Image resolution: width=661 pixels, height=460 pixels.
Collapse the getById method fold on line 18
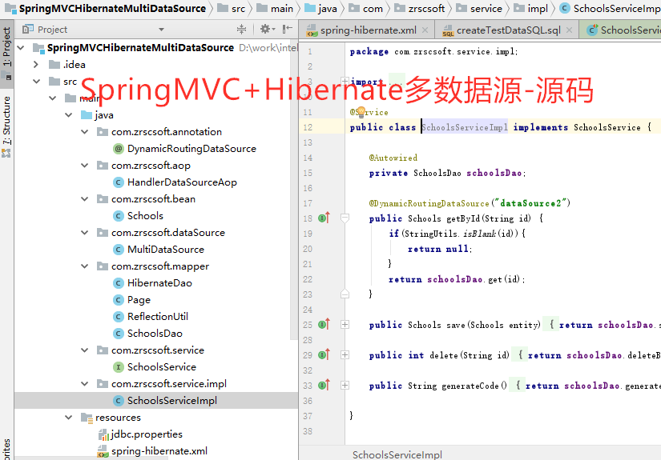[345, 218]
